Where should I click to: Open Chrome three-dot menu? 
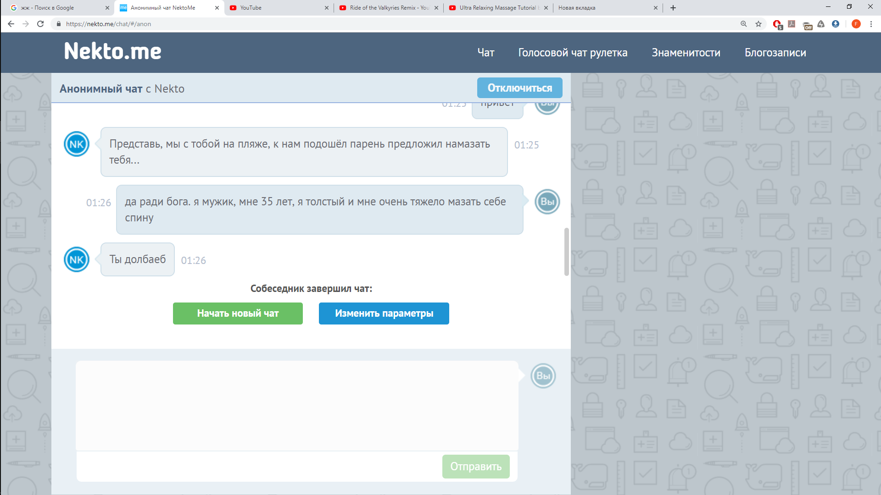pyautogui.click(x=871, y=24)
